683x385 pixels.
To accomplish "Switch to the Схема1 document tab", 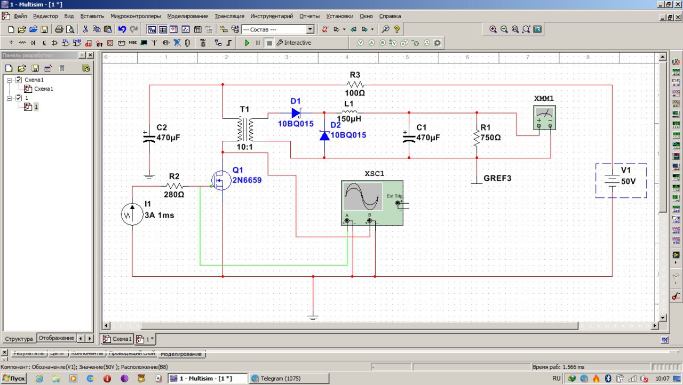I will [x=117, y=339].
